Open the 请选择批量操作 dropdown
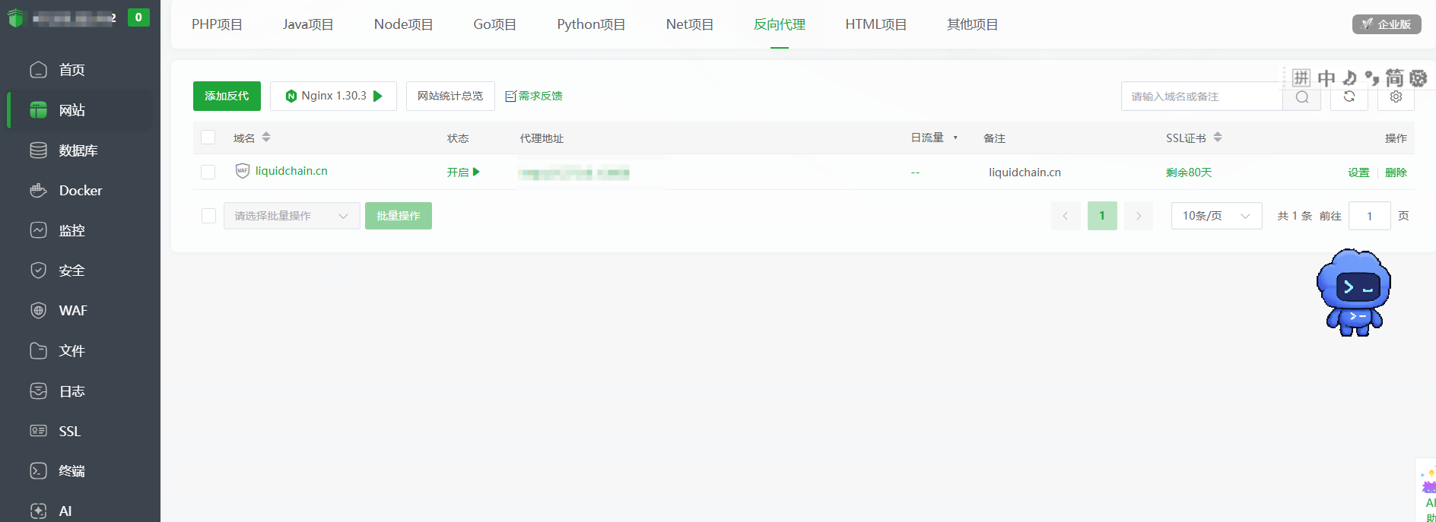The image size is (1436, 522). click(x=292, y=216)
